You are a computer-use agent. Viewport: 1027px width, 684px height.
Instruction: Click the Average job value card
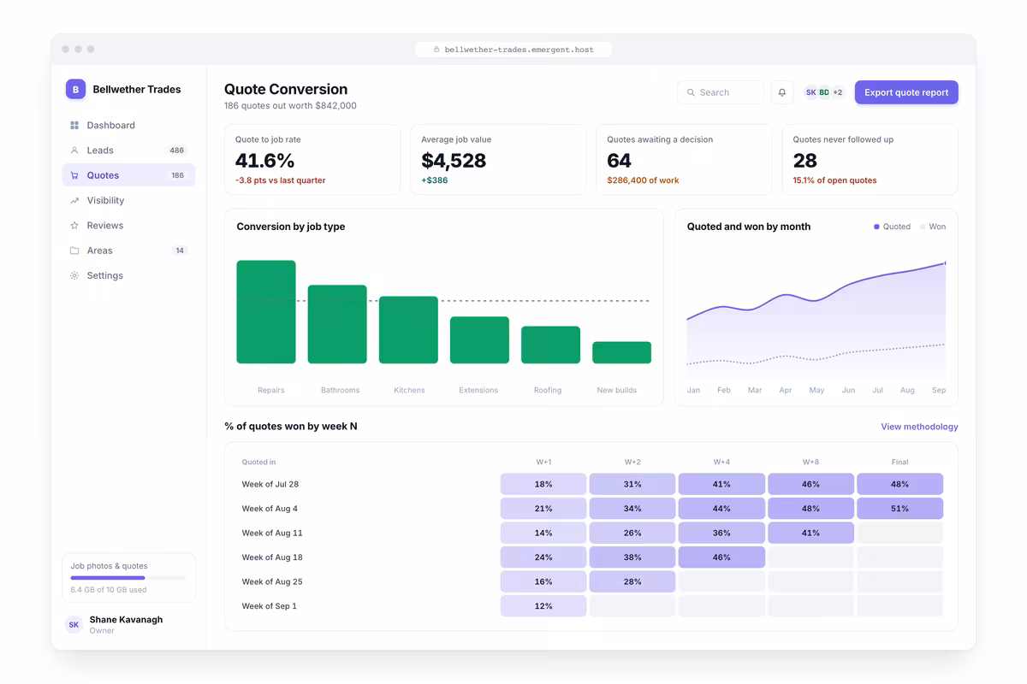[498, 160]
